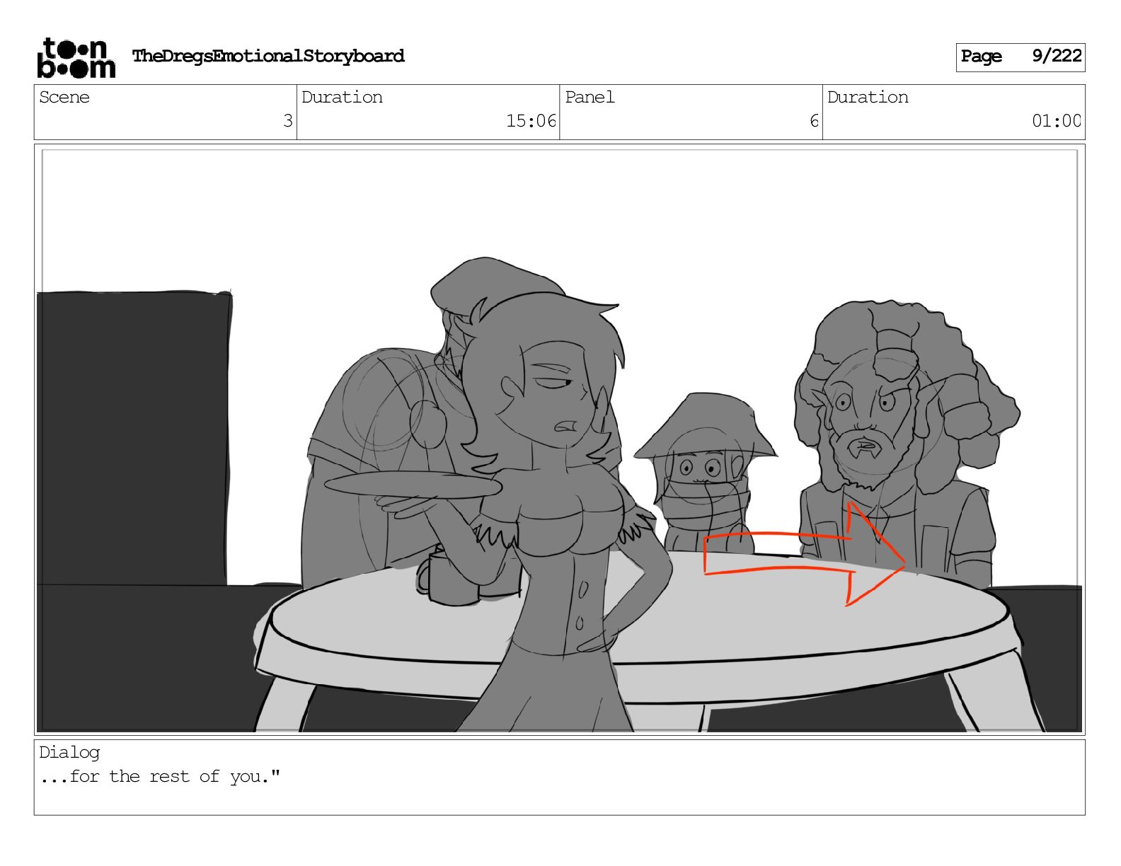This screenshot has height=866, width=1121.
Task: Click the Panel label
Action: pos(590,97)
